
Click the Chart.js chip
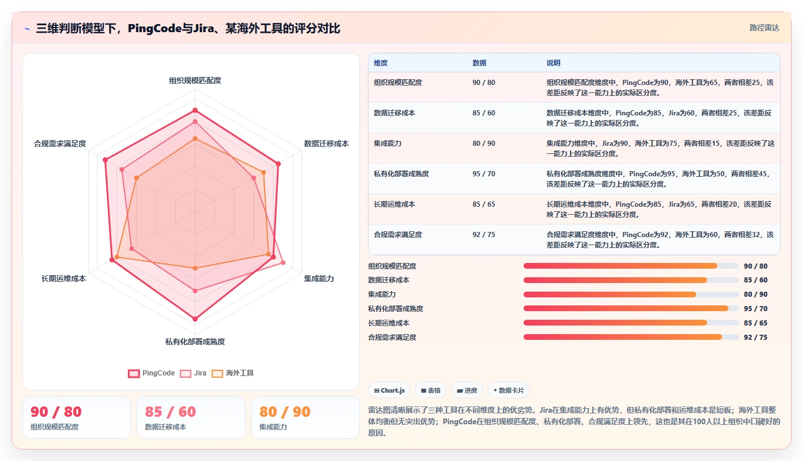[x=389, y=390]
